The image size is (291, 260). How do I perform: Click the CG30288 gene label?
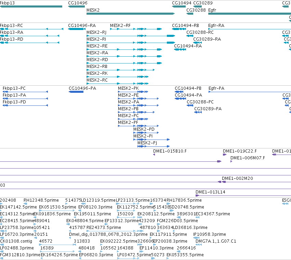point(196,10)
